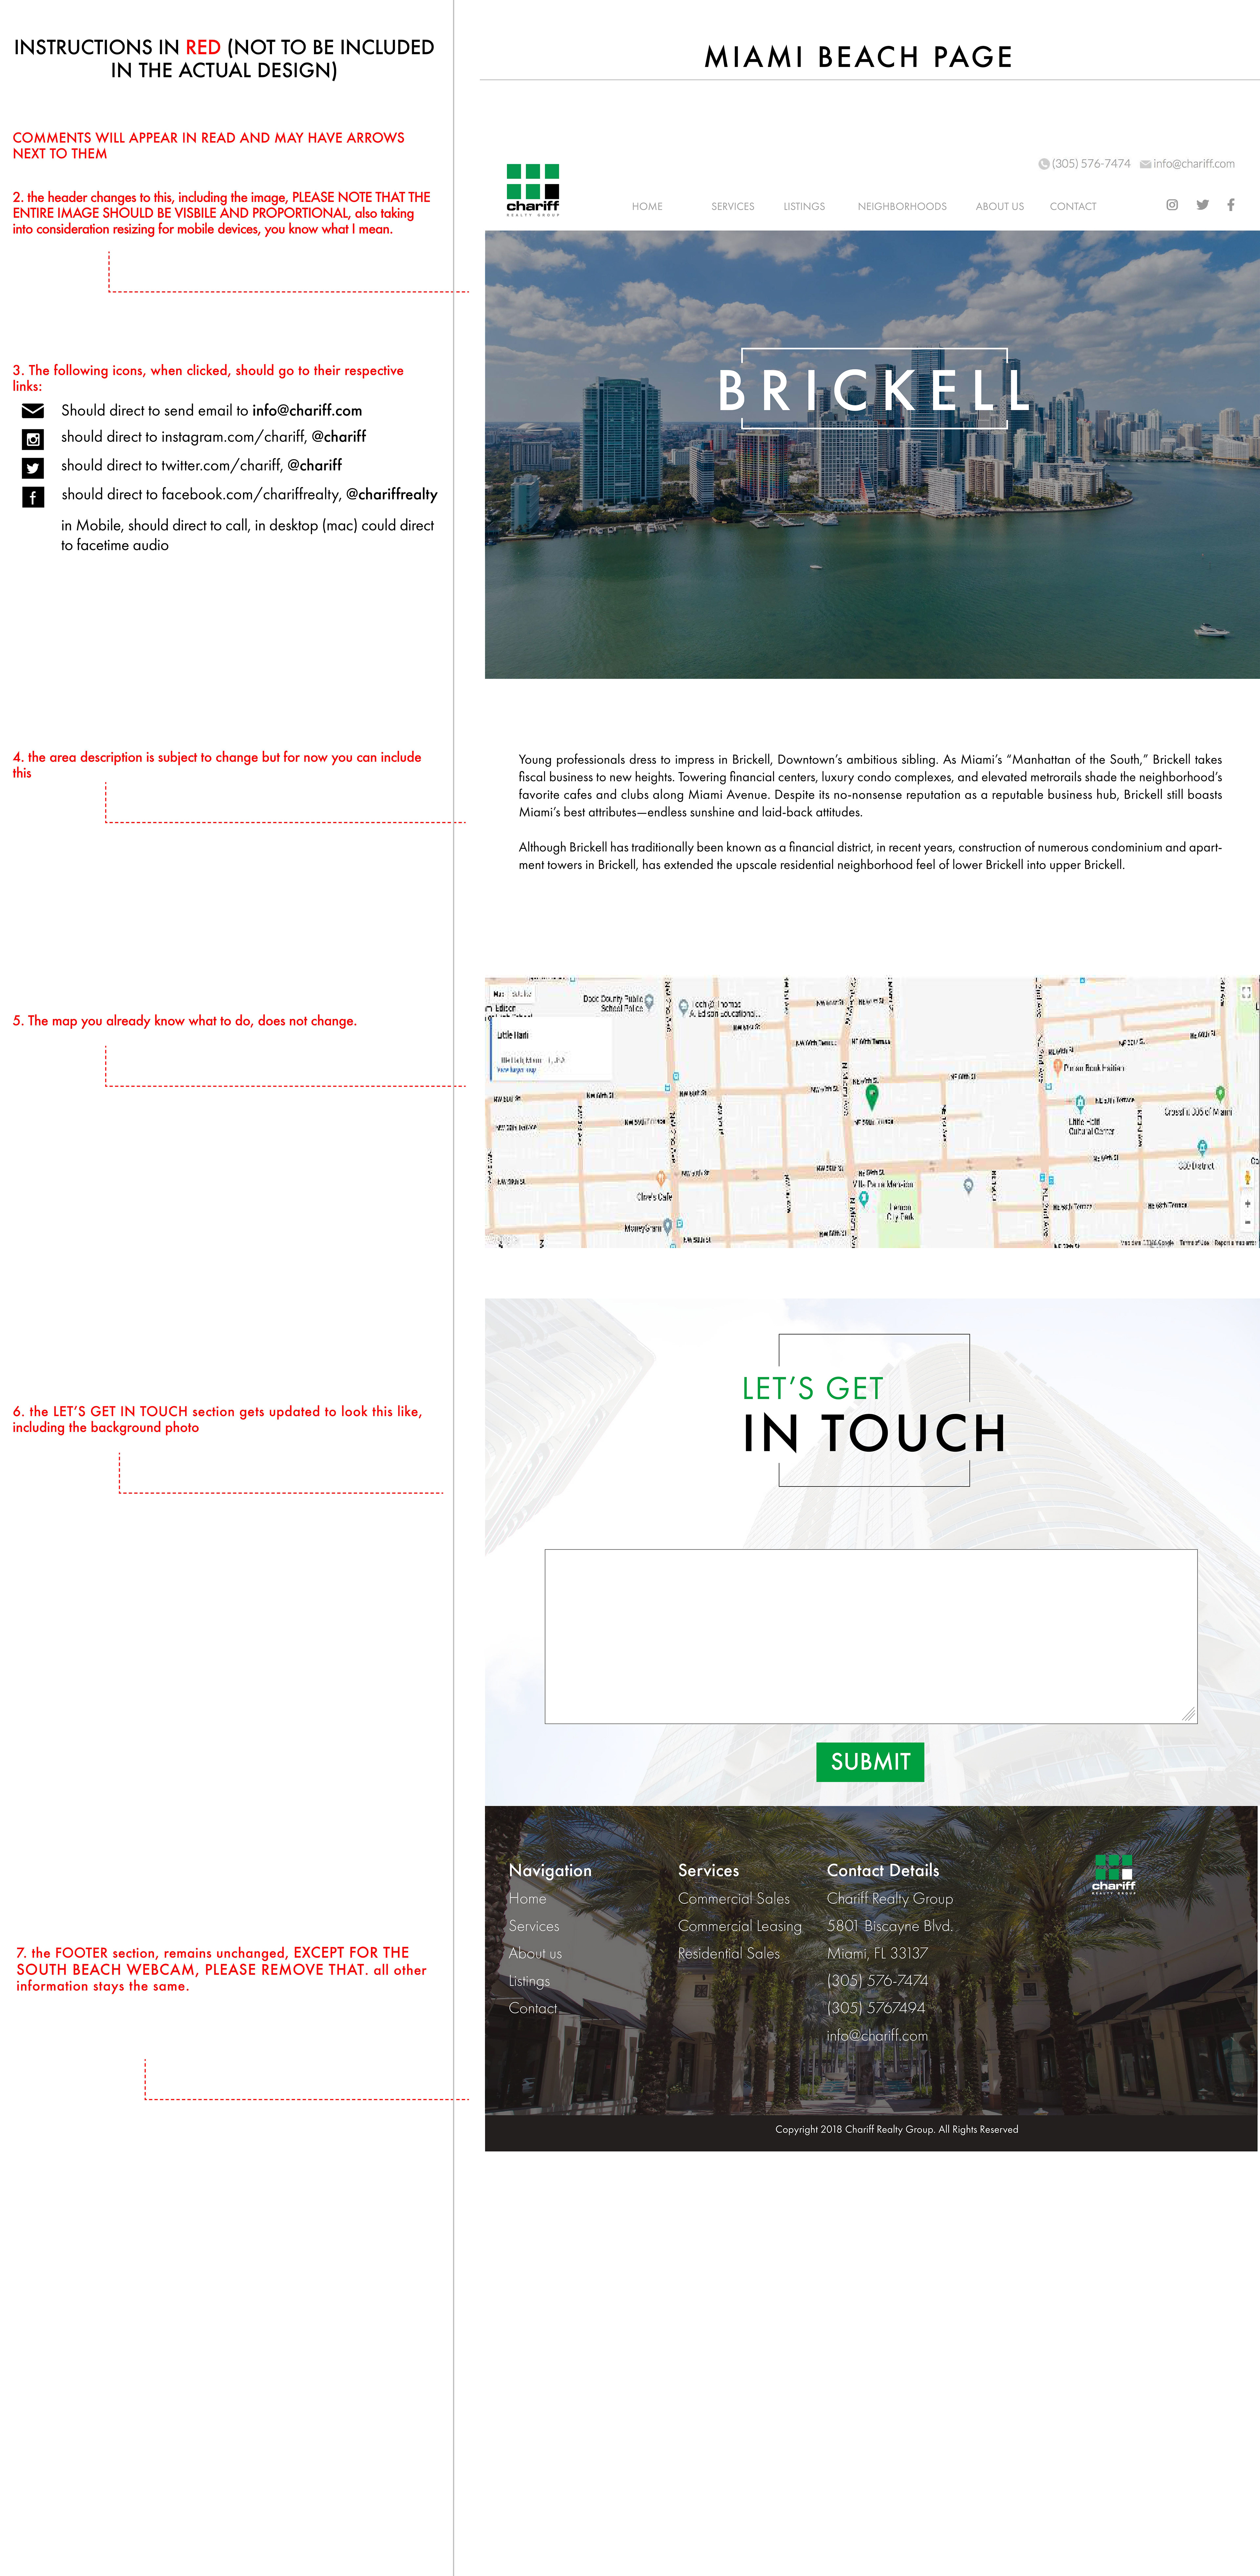
Task: Click the black envelope icon in the instructions
Action: tap(33, 411)
